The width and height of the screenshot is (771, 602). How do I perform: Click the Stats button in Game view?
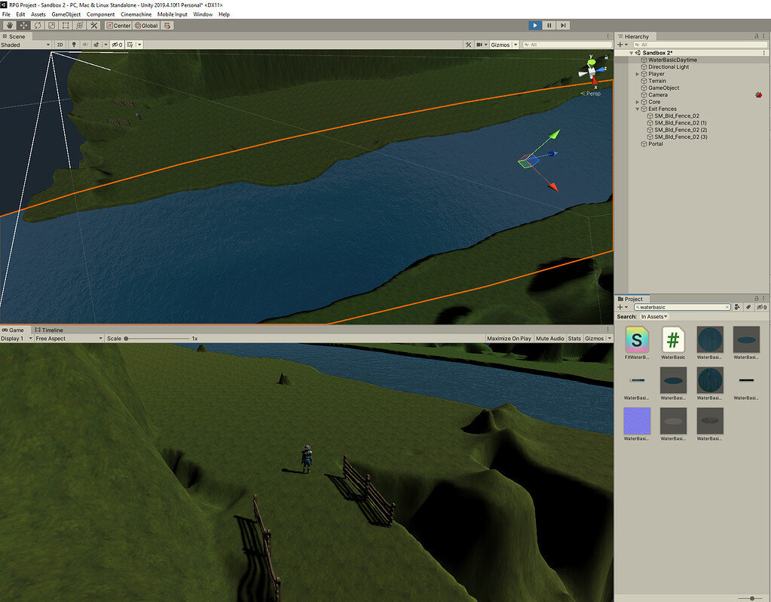(x=574, y=338)
